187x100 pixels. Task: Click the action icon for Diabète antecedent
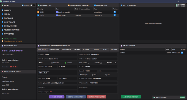click(x=182, y=53)
